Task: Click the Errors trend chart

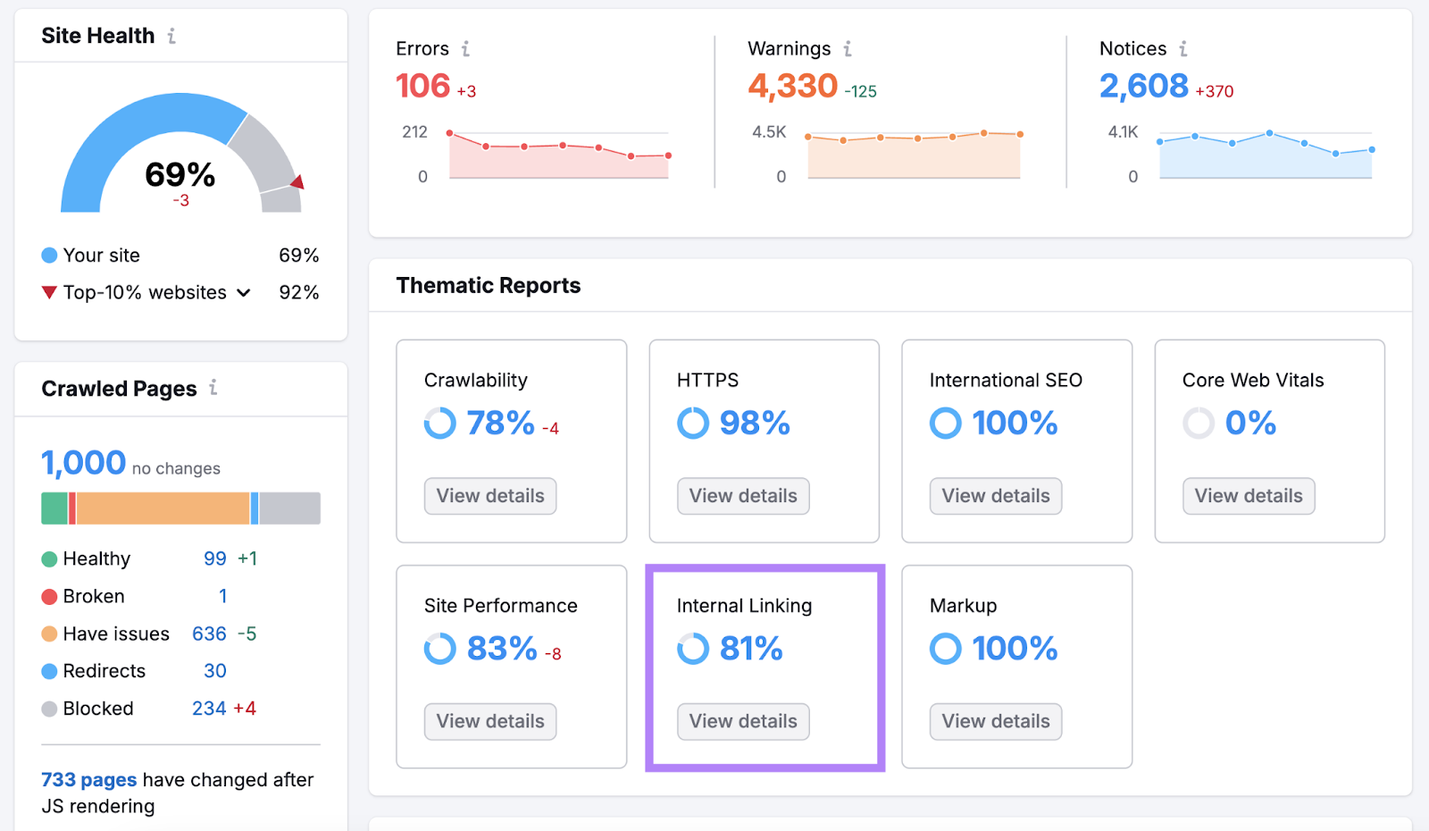Action: [559, 154]
